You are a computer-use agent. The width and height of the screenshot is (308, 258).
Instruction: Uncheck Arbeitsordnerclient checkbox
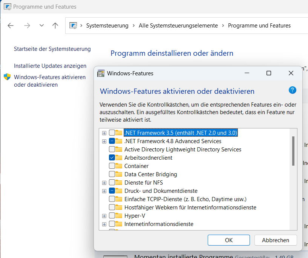tap(112, 157)
